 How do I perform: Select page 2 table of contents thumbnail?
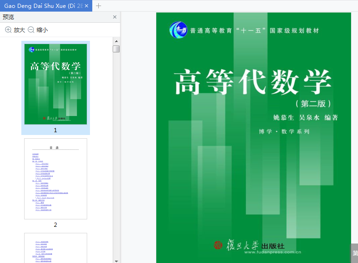[56, 179]
